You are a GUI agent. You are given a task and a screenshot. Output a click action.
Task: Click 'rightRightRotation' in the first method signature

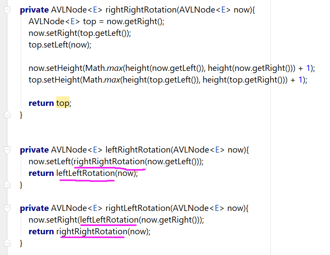(x=141, y=10)
